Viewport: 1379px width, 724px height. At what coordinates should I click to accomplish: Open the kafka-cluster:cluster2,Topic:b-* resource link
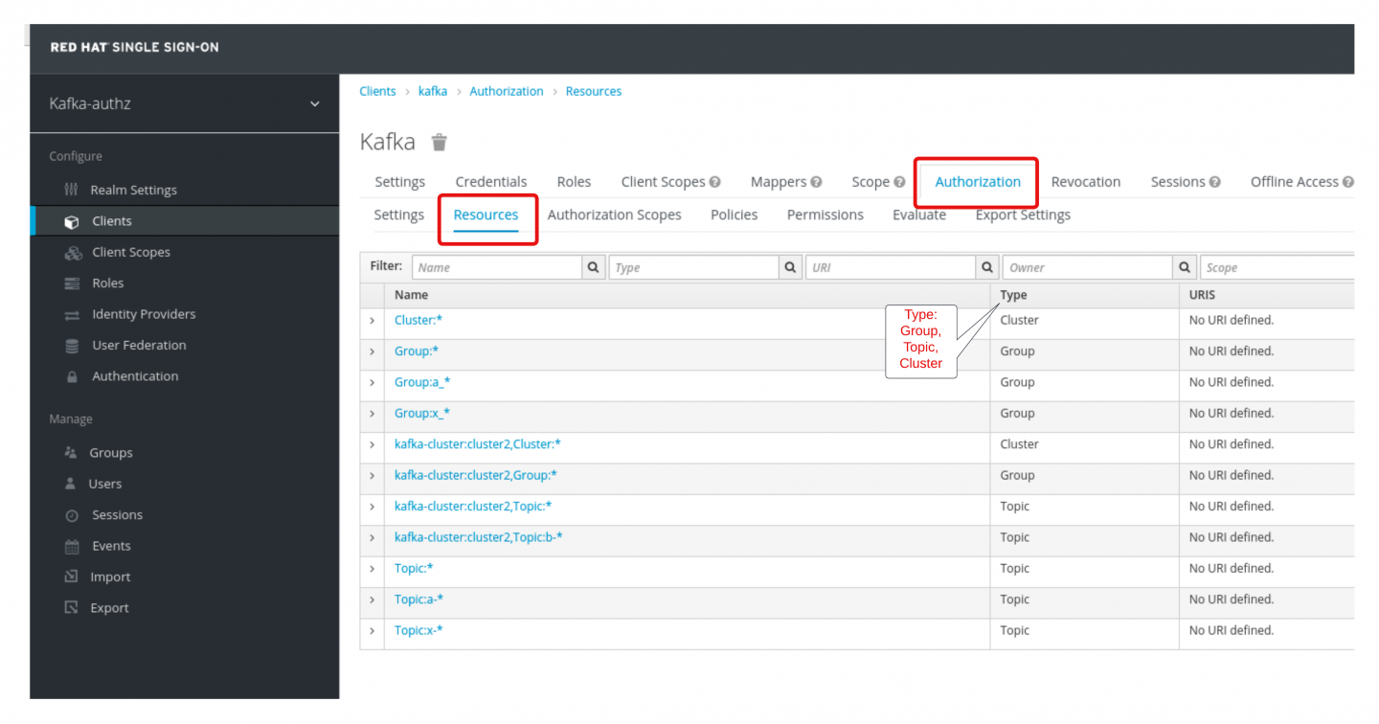pos(478,537)
